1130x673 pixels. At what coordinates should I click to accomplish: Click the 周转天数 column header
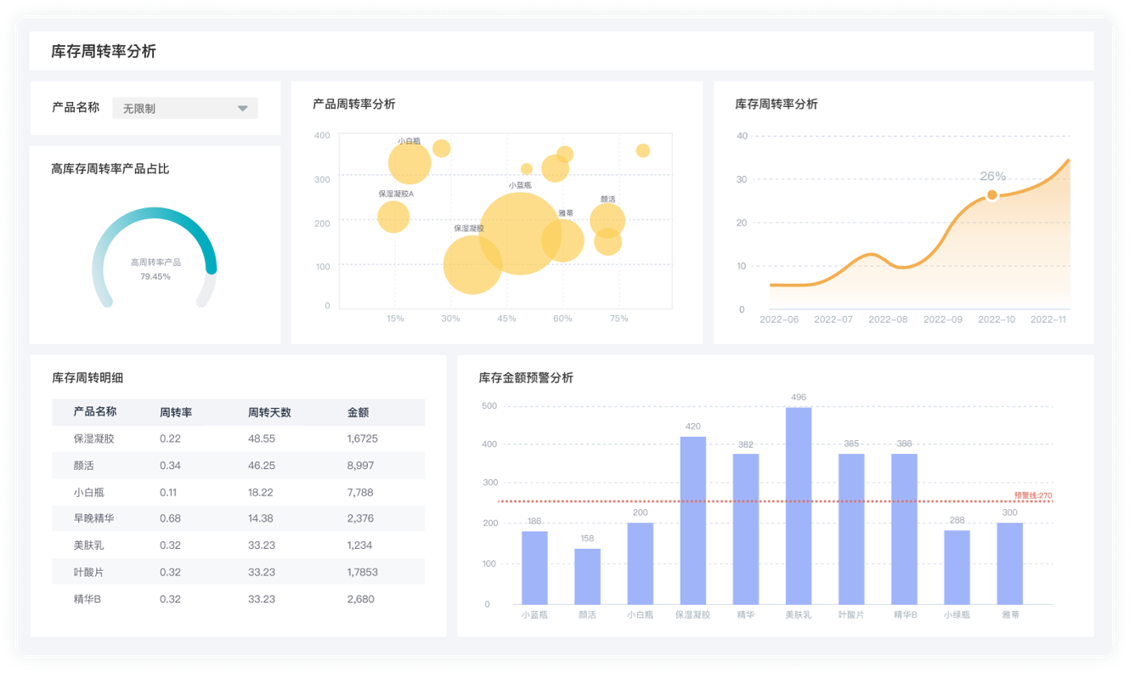269,412
